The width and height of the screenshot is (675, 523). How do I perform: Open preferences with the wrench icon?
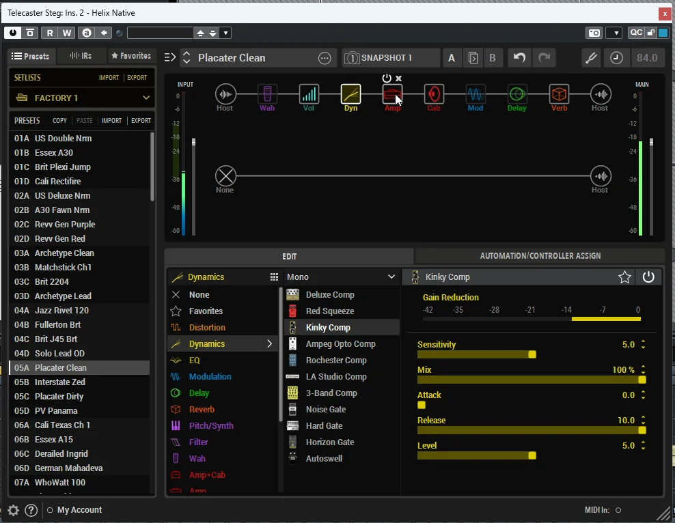pyautogui.click(x=591, y=57)
